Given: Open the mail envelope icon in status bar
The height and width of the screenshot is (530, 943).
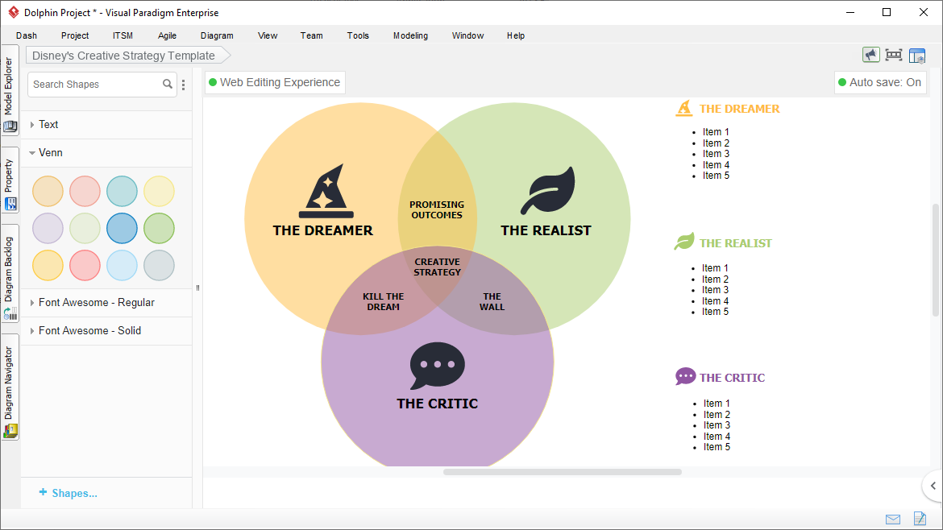Looking at the screenshot, I should coord(893,520).
